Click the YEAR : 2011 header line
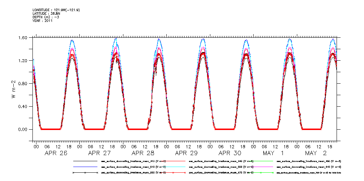Image resolution: width=364 pixels, height=181 pixels. point(43,20)
